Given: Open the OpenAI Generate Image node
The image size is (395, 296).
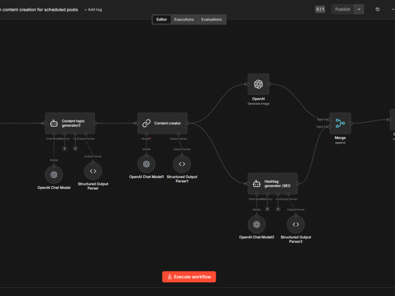Looking at the screenshot, I should [x=258, y=84].
